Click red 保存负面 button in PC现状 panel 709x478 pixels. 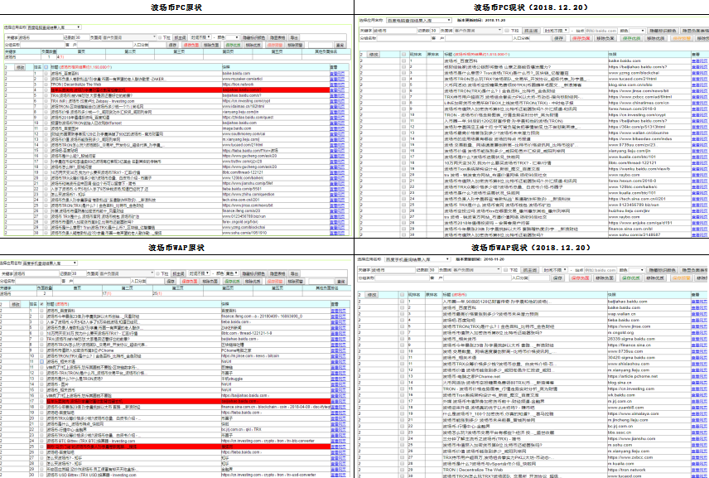click(581, 38)
